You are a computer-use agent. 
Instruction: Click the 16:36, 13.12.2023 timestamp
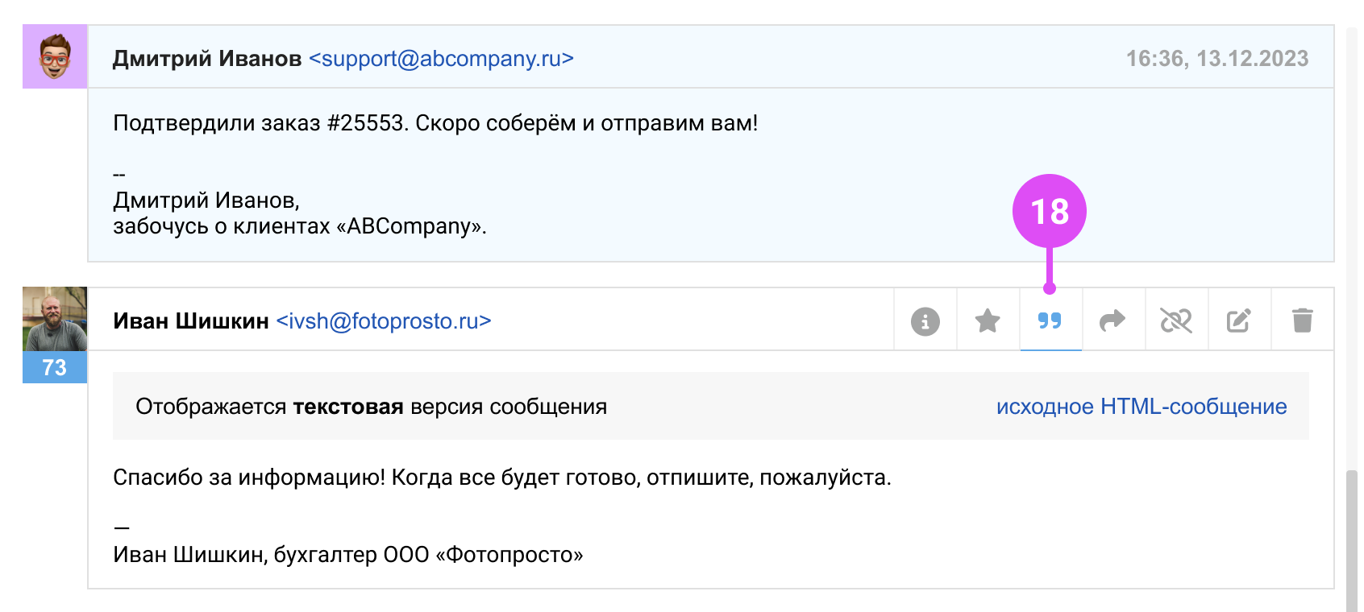[1216, 59]
